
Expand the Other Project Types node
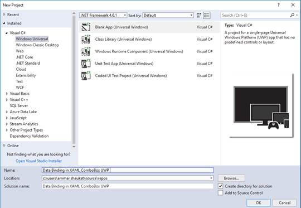tap(7, 130)
